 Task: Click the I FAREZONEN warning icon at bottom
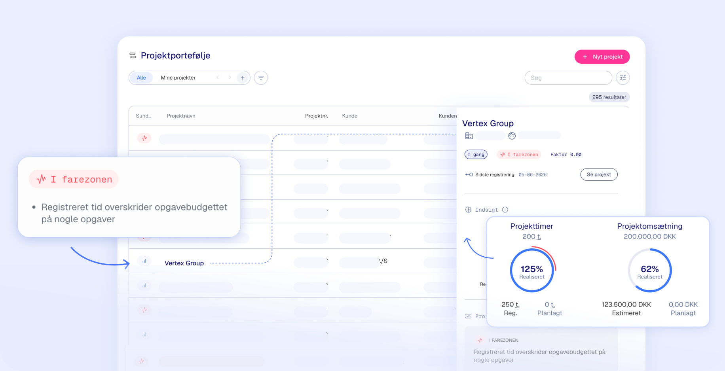point(480,340)
